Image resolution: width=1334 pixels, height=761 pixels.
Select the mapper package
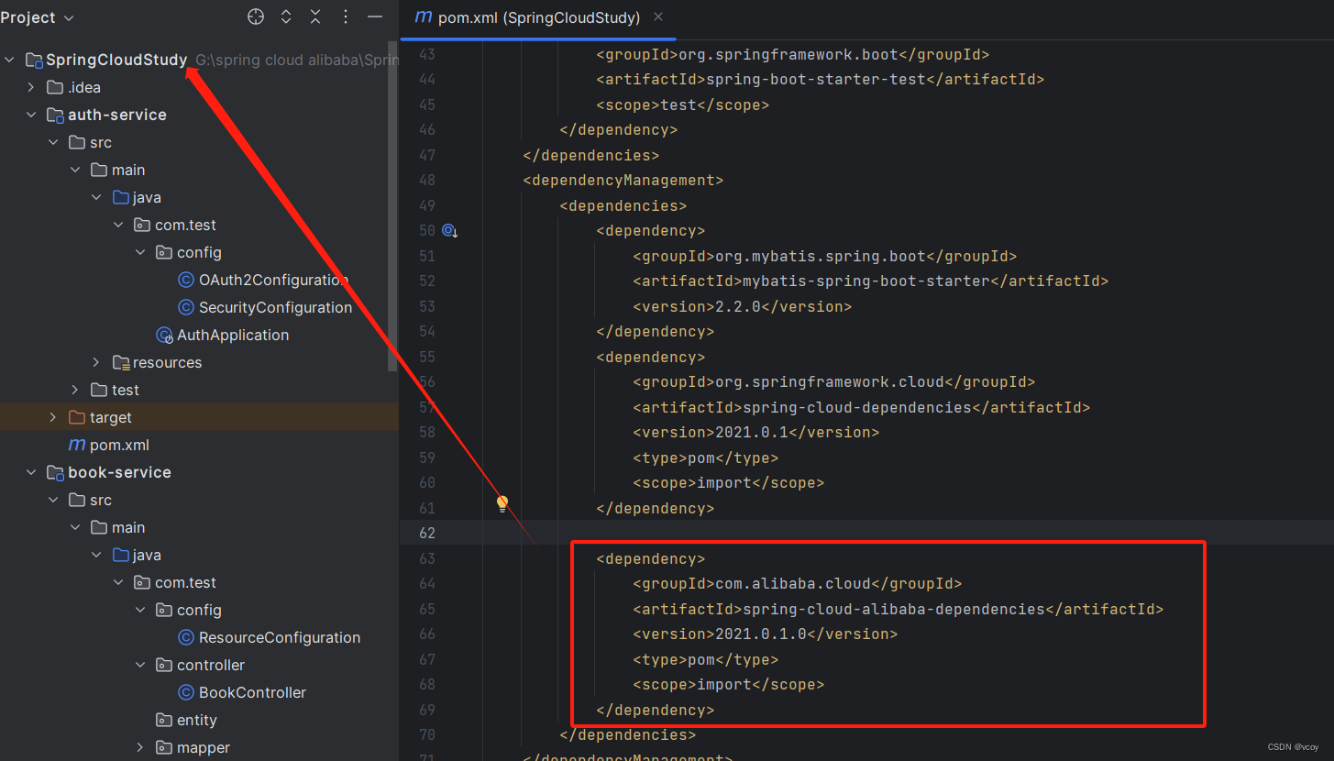[204, 747]
